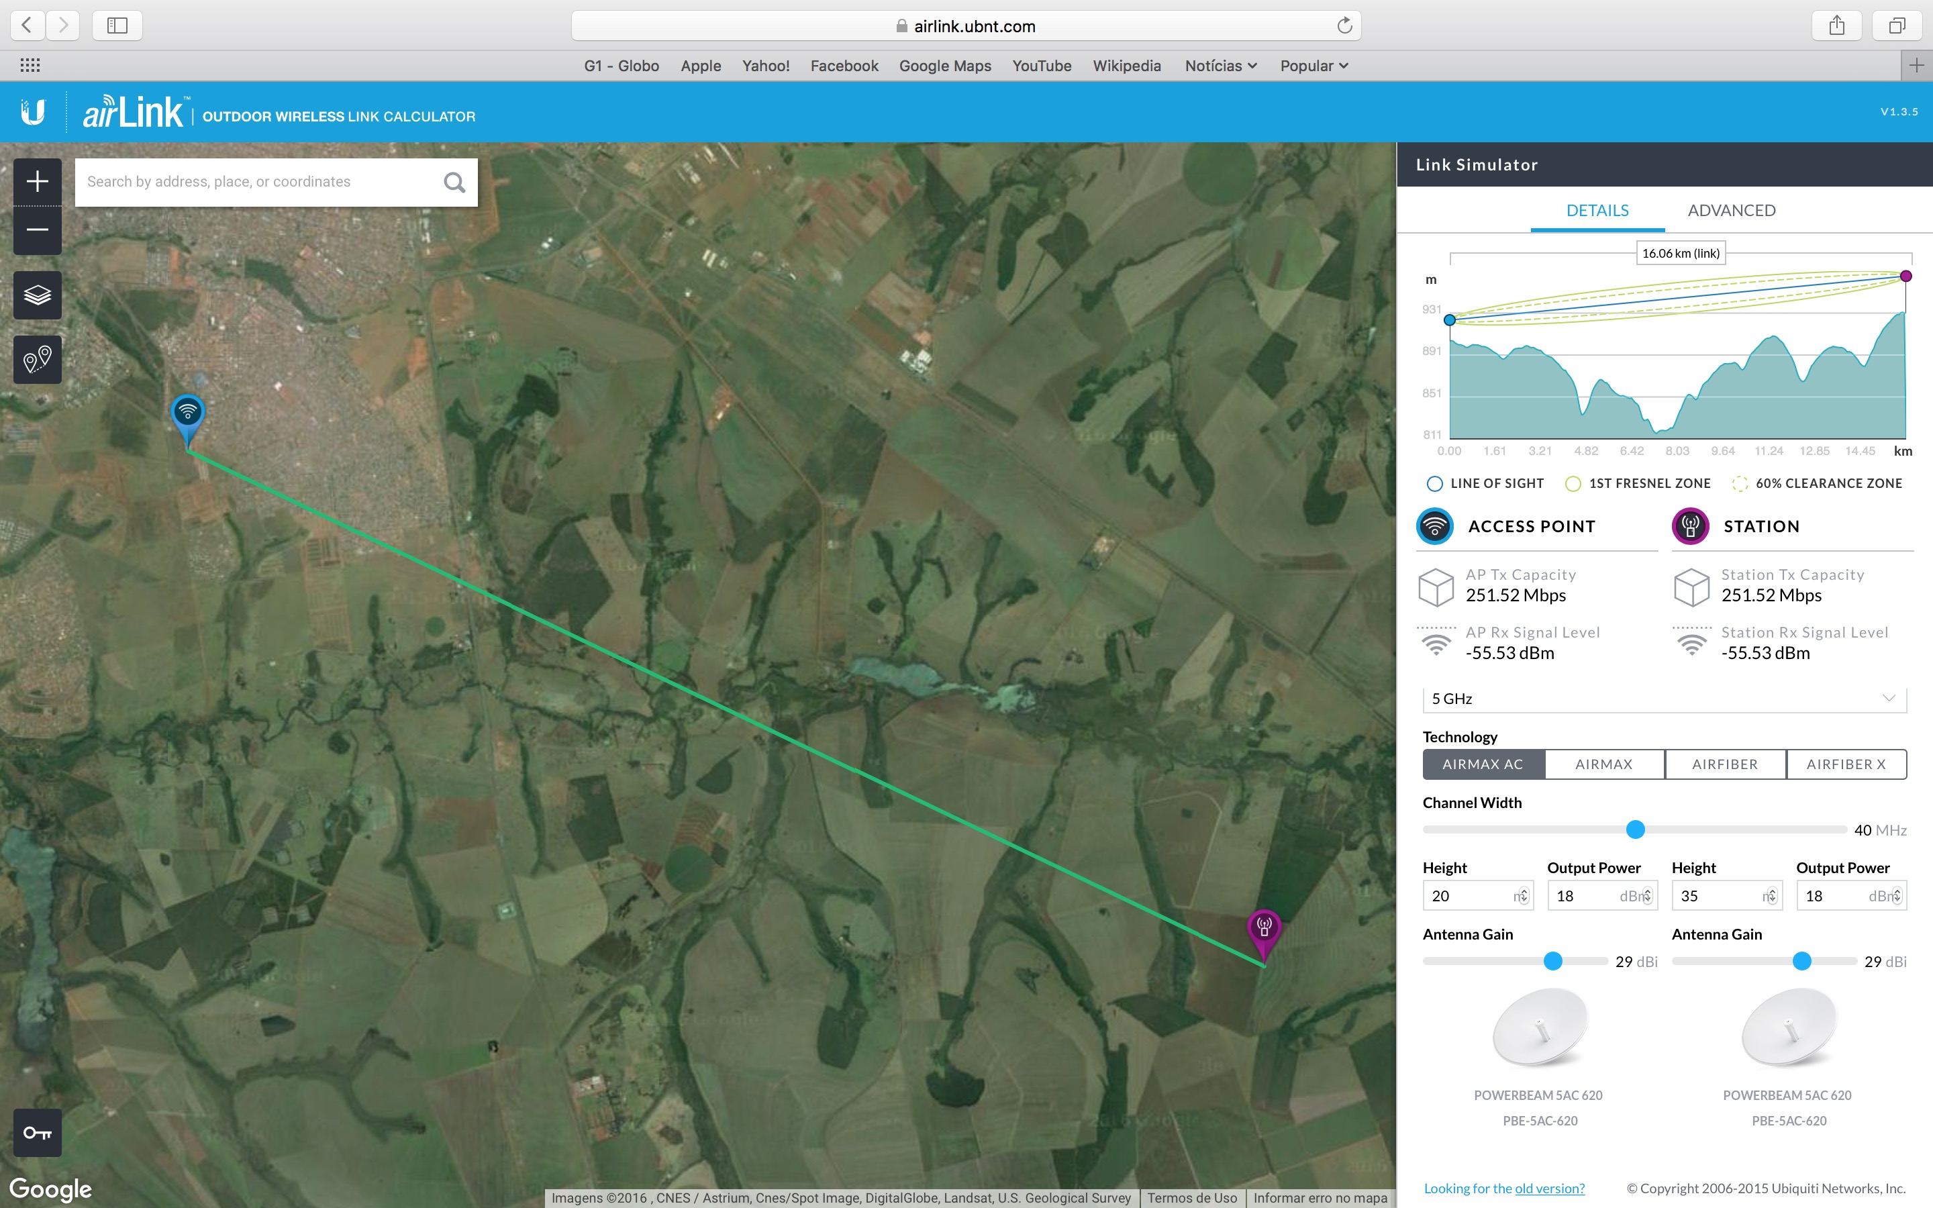The height and width of the screenshot is (1208, 1933).
Task: Click the map zoom in plus button
Action: pyautogui.click(x=38, y=181)
